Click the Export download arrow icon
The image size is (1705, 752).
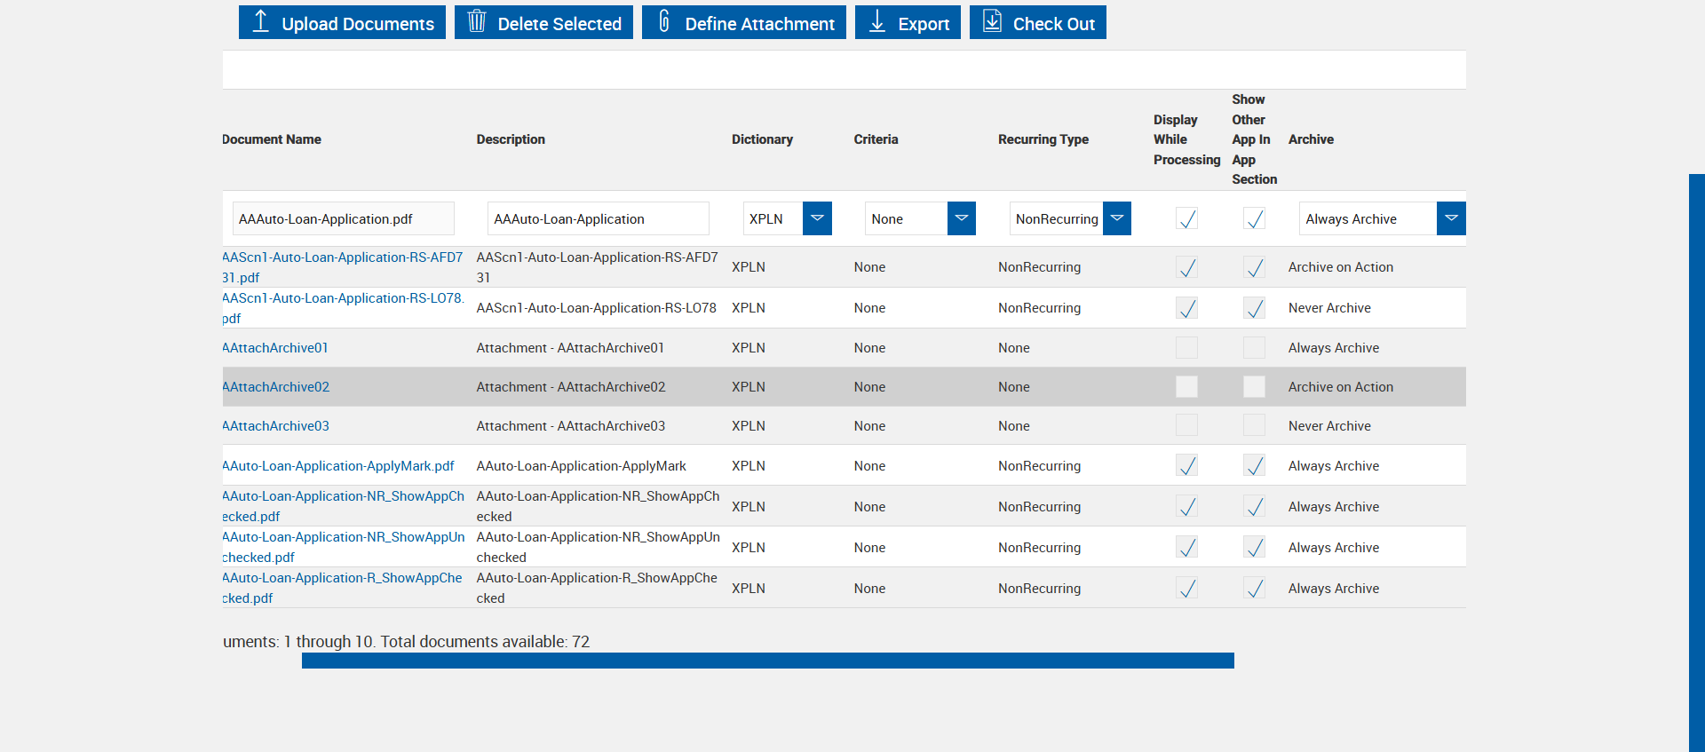point(877,21)
